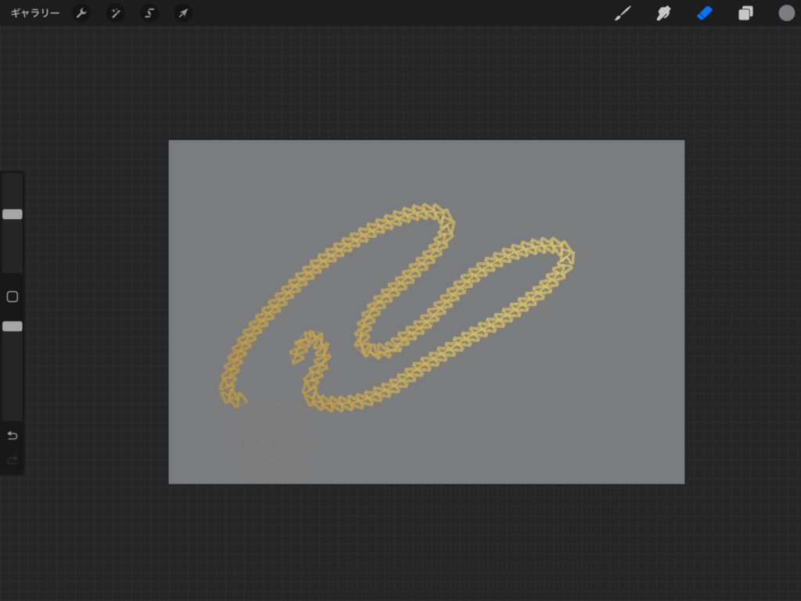This screenshot has width=801, height=601.
Task: Toggle the square Modify button in sidebar
Action: click(x=13, y=297)
